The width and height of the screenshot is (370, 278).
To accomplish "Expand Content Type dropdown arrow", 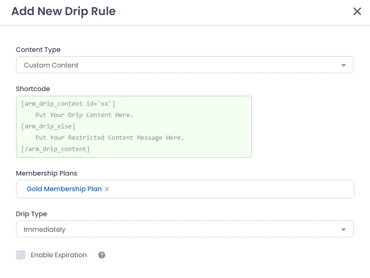I will [343, 65].
